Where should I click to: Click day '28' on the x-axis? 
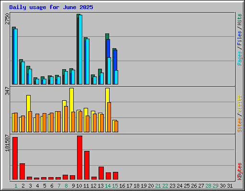pos(208,186)
